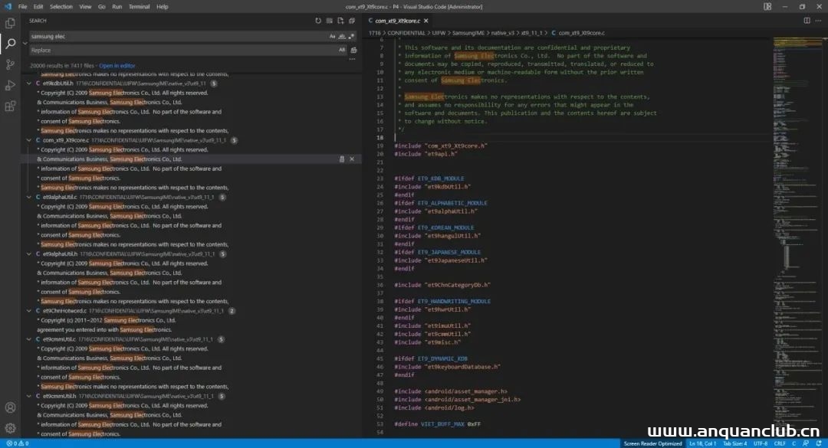Collapse the replace field toggle chevron

(x=25, y=43)
